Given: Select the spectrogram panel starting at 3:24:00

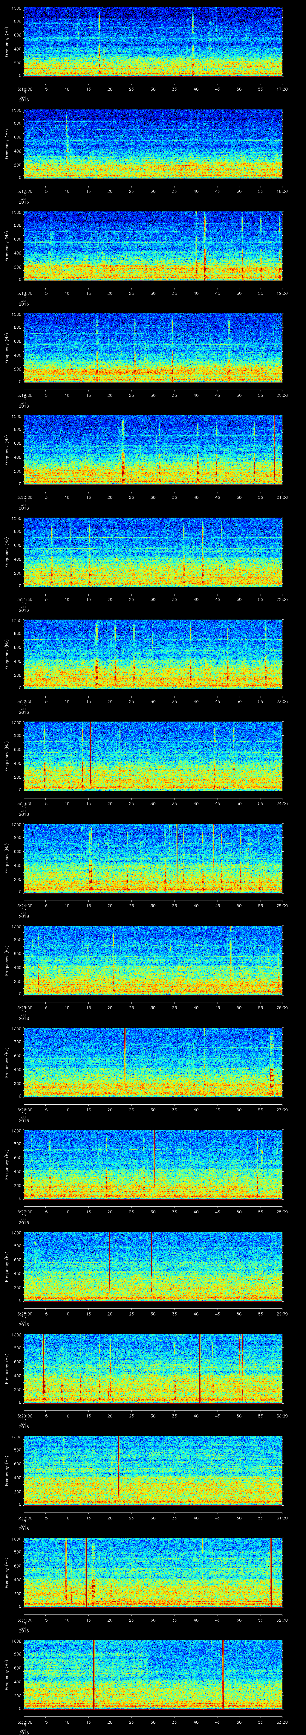Looking at the screenshot, I should point(153,858).
